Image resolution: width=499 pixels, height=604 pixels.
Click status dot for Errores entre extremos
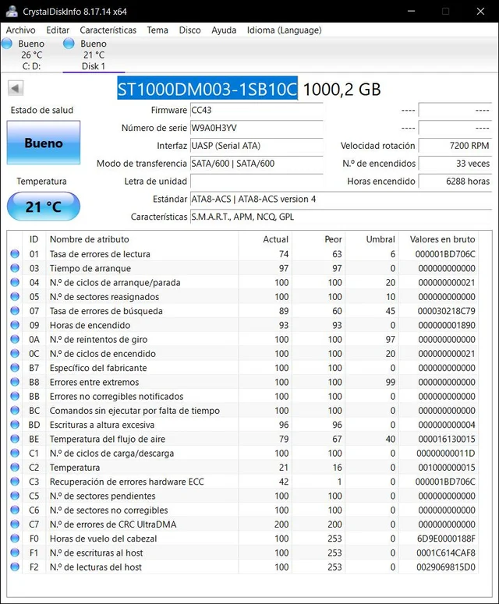tap(15, 382)
